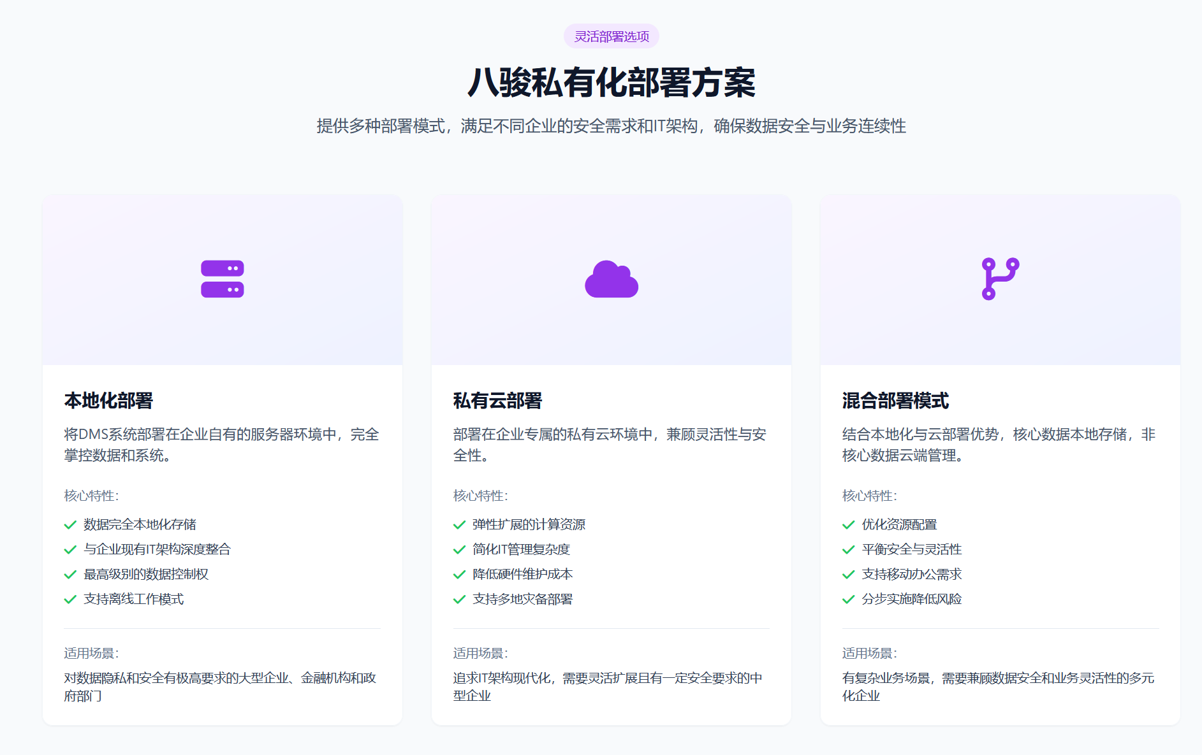Open the 灵活部署选项 badge
Screen dimensions: 1202x755
pyautogui.click(x=612, y=36)
